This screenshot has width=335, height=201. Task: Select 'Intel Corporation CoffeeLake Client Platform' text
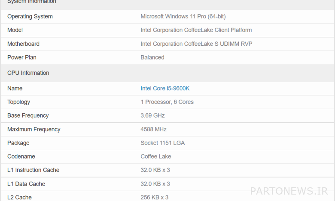point(196,30)
